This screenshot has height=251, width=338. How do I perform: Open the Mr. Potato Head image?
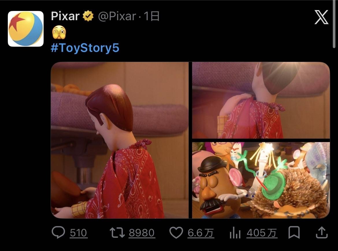tap(261, 180)
